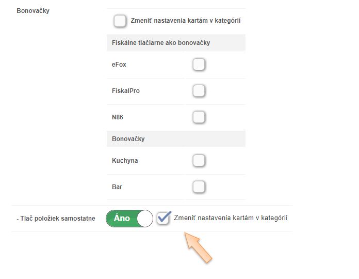Enable the Kuchyna bonovačka checkbox
Screen dimensions: 359x279
tap(199, 161)
